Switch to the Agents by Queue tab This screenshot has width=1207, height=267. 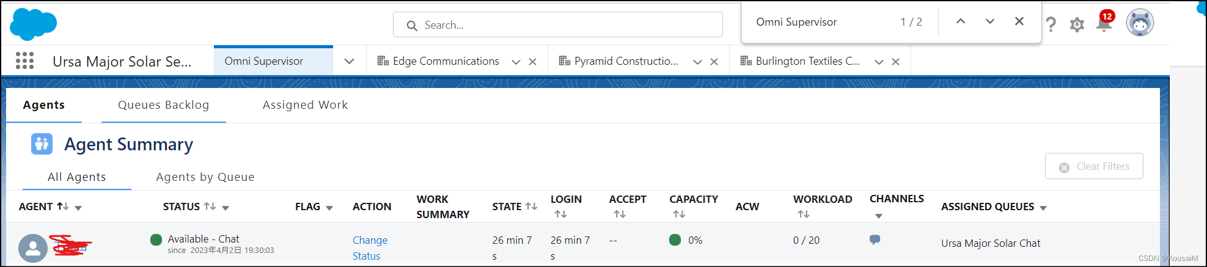coord(205,177)
